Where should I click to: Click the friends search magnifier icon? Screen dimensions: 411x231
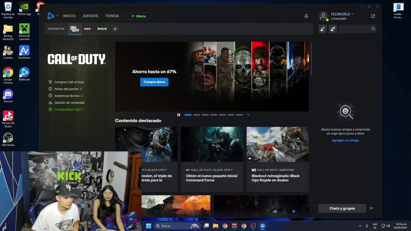373,29
